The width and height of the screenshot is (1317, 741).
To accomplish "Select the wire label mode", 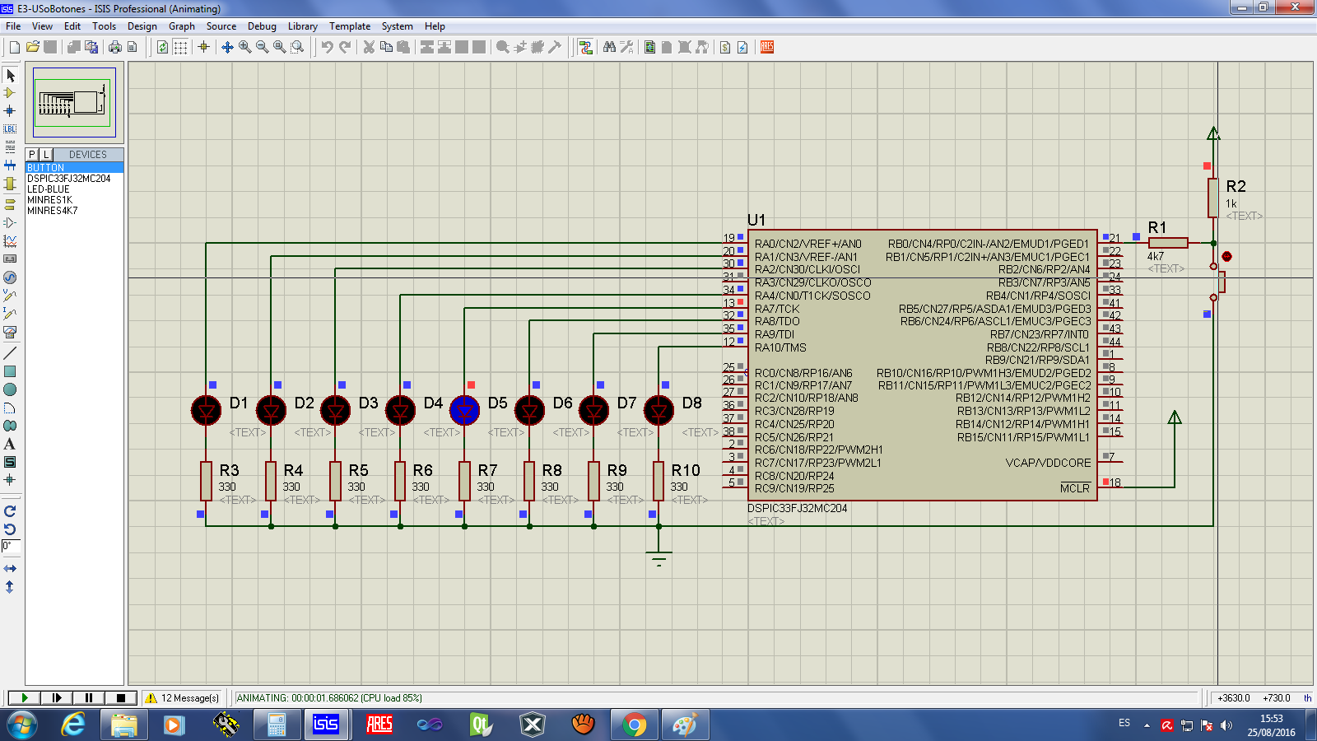I will 10,128.
